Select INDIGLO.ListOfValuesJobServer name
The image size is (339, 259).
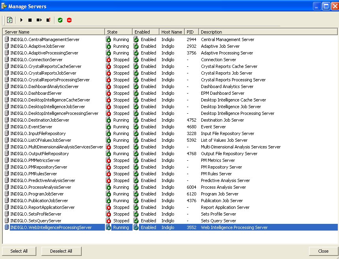pyautogui.click(x=41, y=140)
